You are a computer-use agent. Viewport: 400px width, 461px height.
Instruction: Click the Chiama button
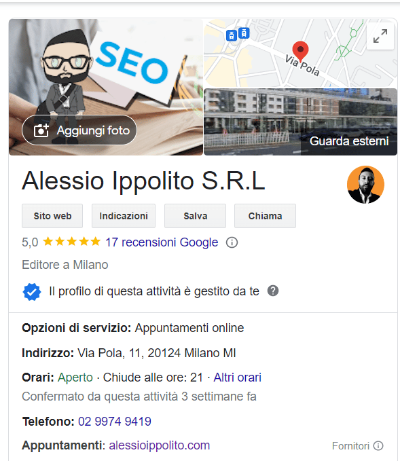265,216
